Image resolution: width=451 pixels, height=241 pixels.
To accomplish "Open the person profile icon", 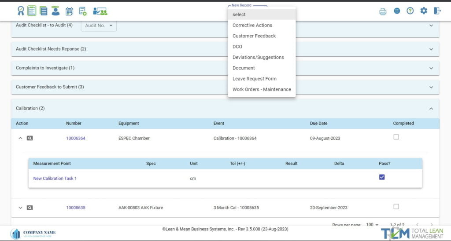I will [x=55, y=11].
